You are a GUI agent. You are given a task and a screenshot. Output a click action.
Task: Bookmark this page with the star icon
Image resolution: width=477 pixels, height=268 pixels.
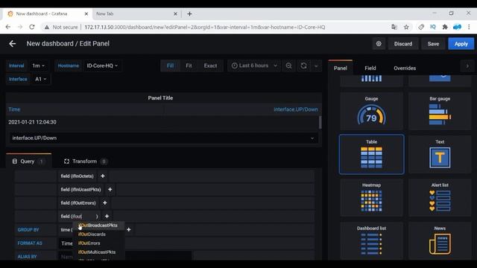pos(406,27)
